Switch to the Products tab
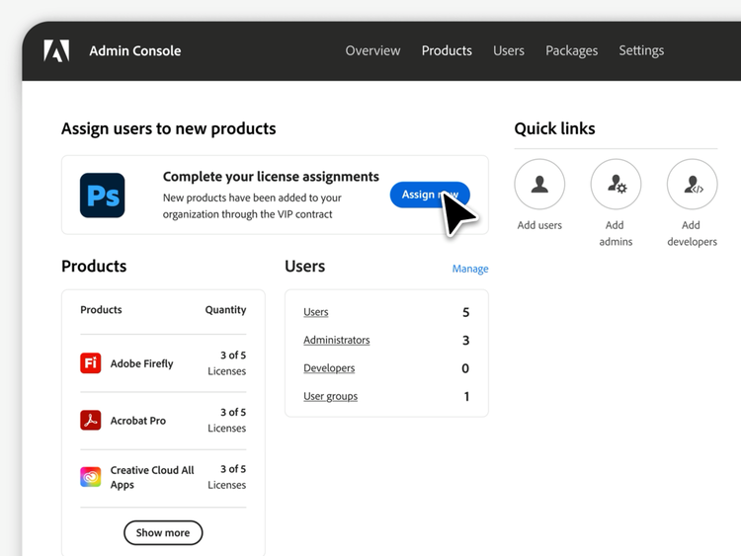Screen dimensions: 741x556 pos(447,50)
